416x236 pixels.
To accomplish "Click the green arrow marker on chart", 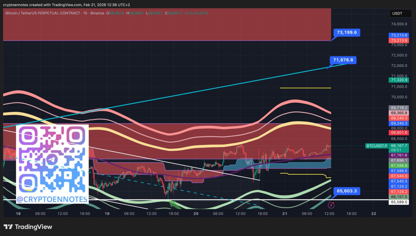I will click(x=174, y=204).
